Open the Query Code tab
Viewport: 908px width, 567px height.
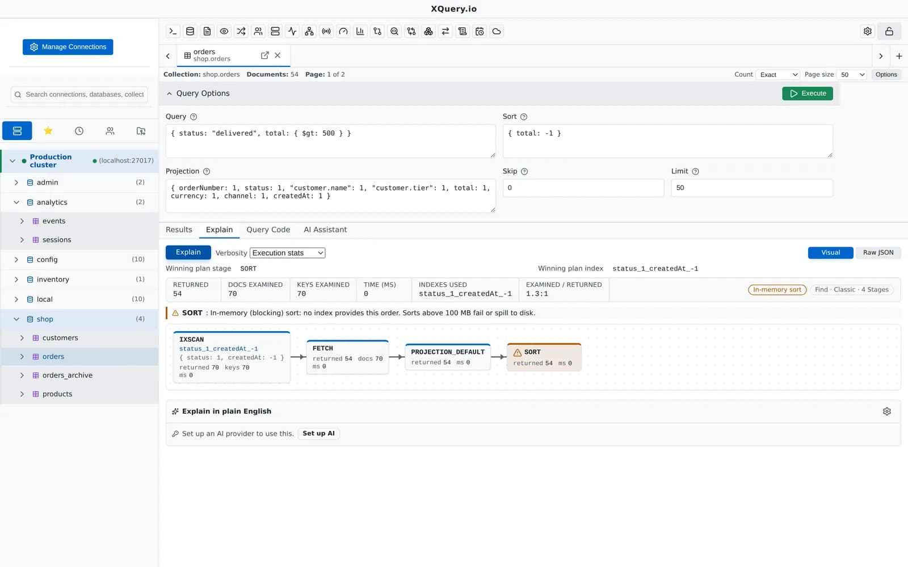coord(268,230)
